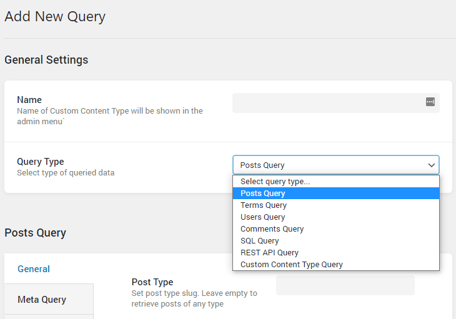Viewport: 456px width, 319px height.
Task: Open the Meta Query tab
Action: 42,300
